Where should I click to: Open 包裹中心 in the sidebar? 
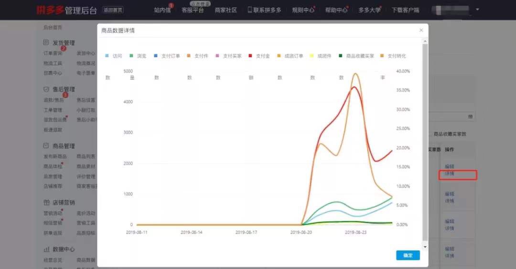53,73
